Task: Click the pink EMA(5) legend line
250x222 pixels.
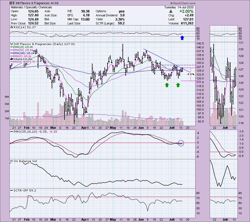Action: click(x=11, y=56)
